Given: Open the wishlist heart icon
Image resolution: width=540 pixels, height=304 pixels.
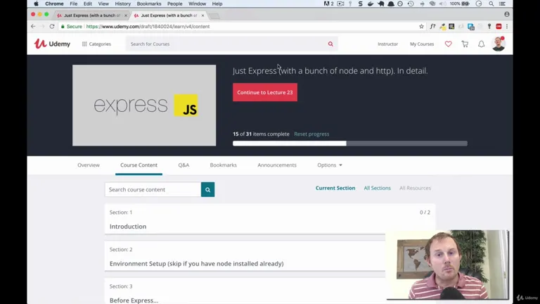Looking at the screenshot, I should [448, 44].
